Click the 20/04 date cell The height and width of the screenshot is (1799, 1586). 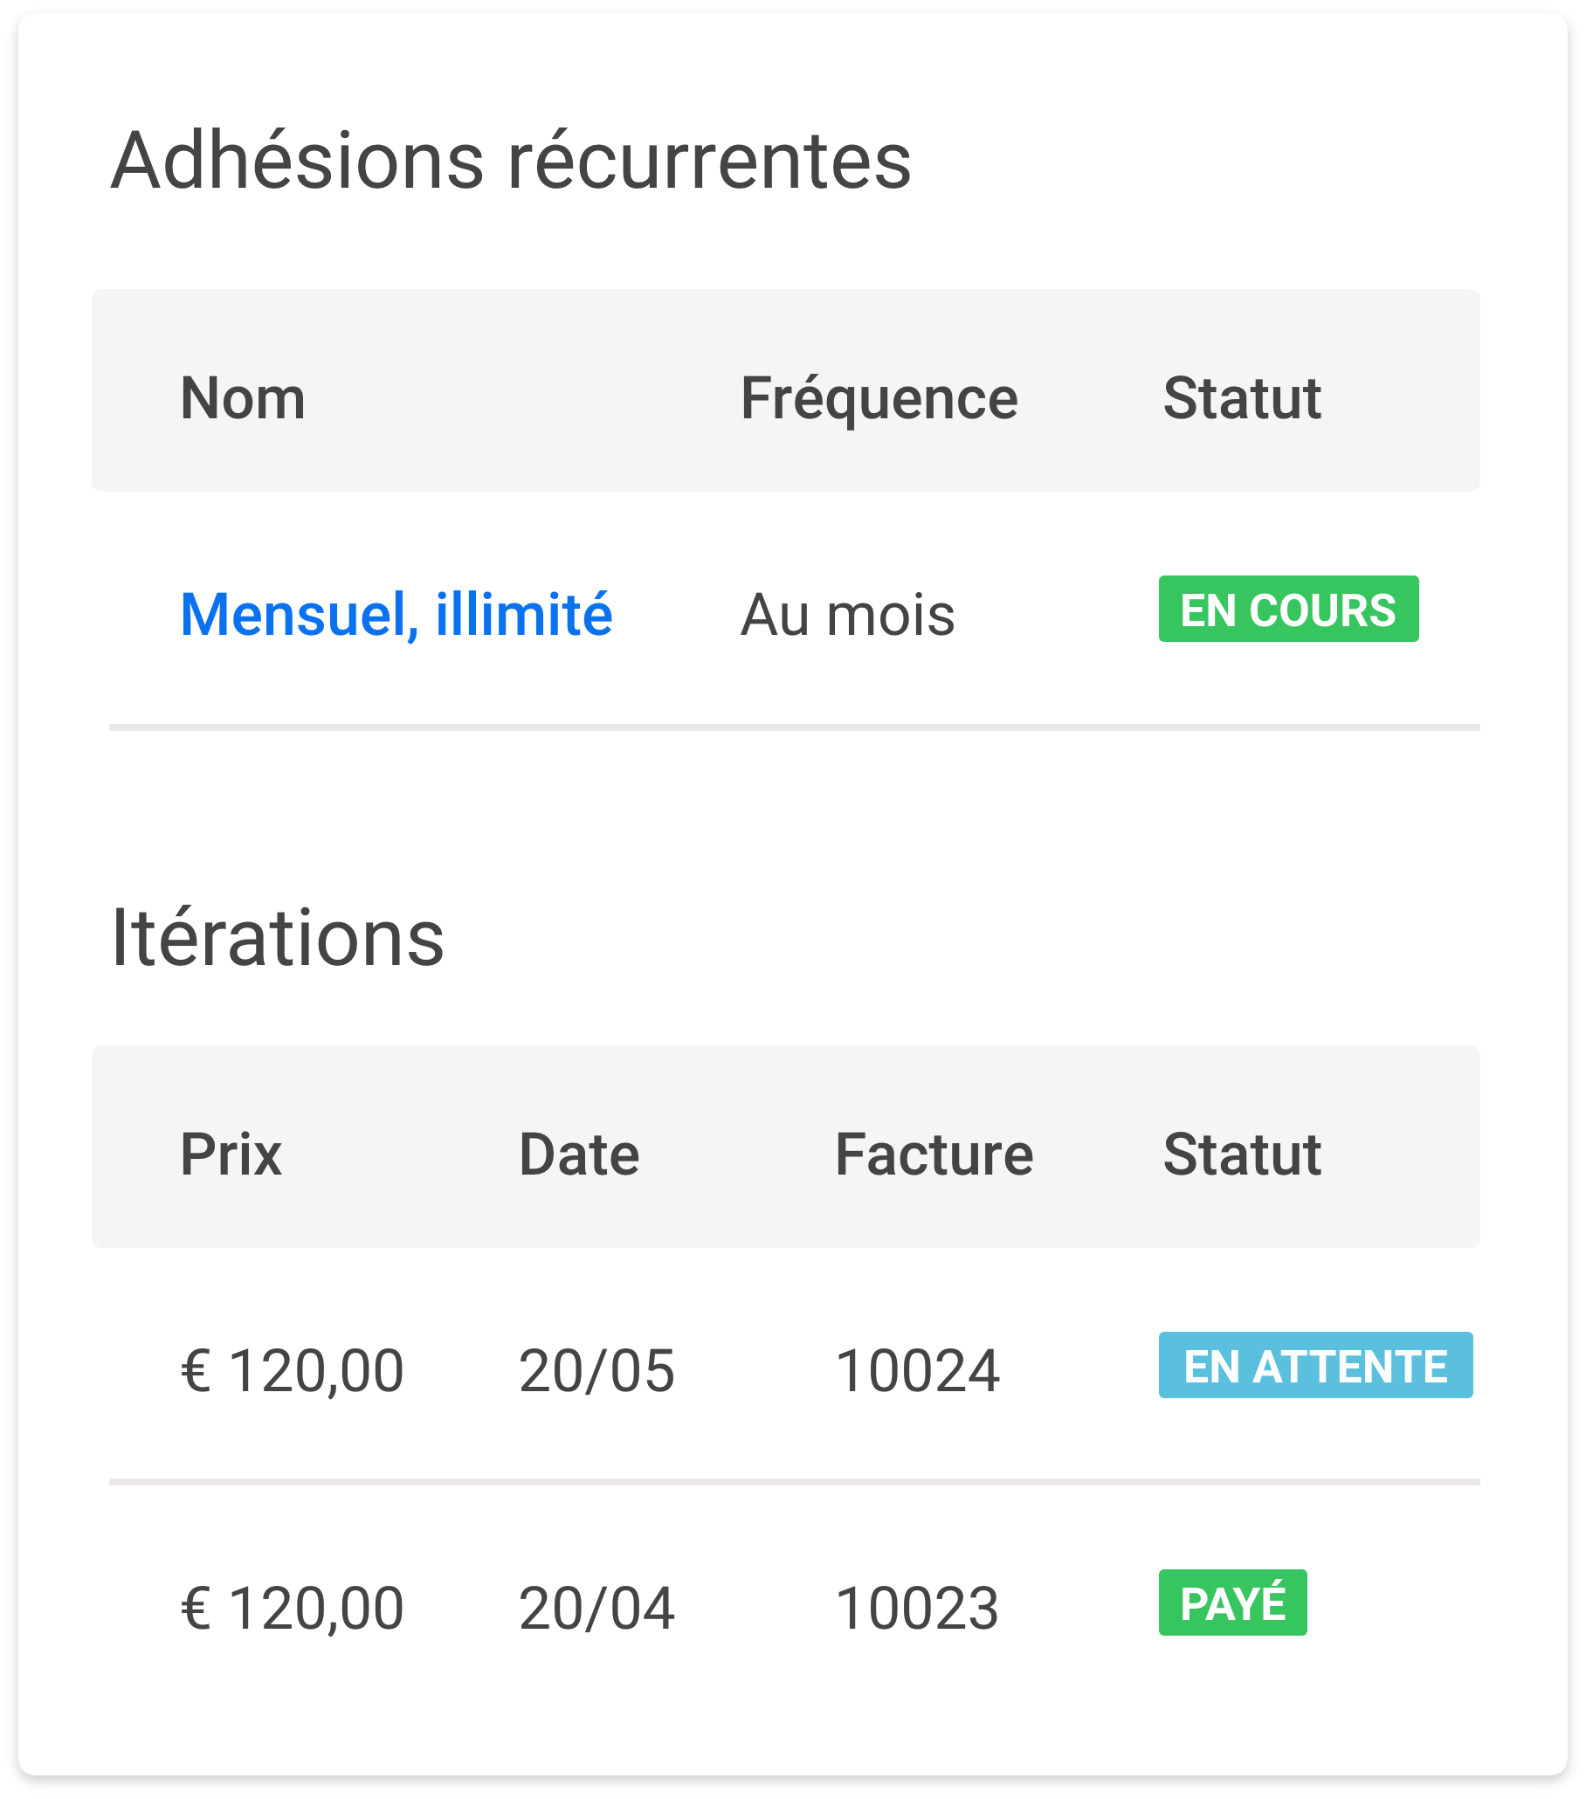point(596,1608)
